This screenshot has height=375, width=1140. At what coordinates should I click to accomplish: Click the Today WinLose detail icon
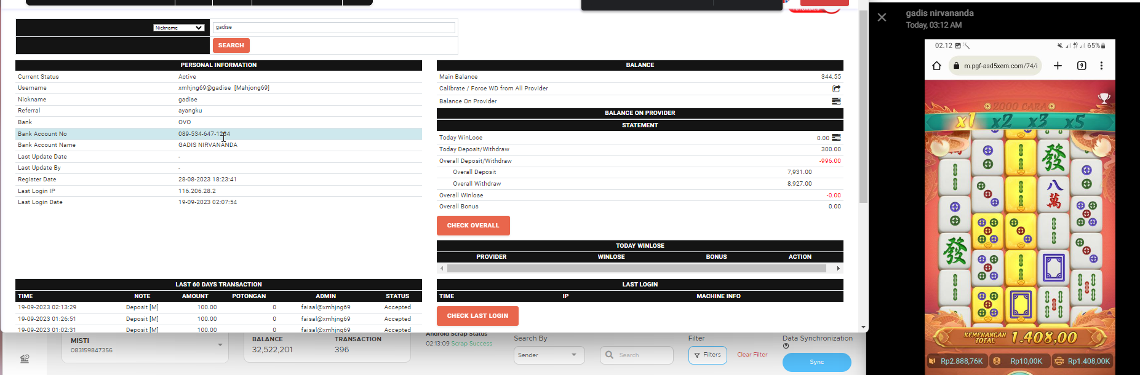[x=836, y=138]
